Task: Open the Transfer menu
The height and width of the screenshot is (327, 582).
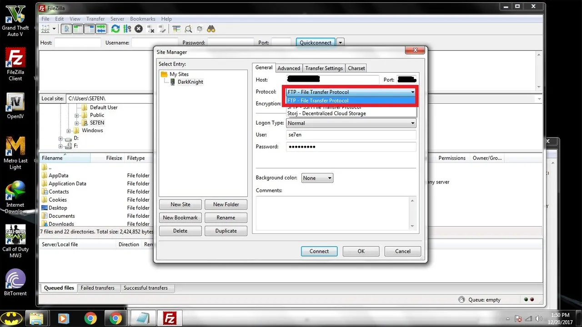Action: [x=95, y=19]
